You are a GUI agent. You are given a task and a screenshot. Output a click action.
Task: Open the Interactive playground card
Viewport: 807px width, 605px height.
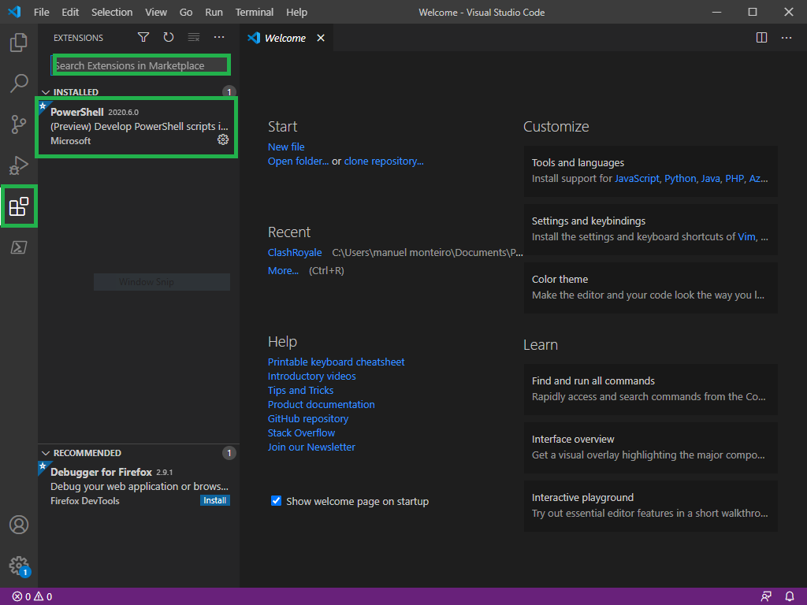(650, 506)
